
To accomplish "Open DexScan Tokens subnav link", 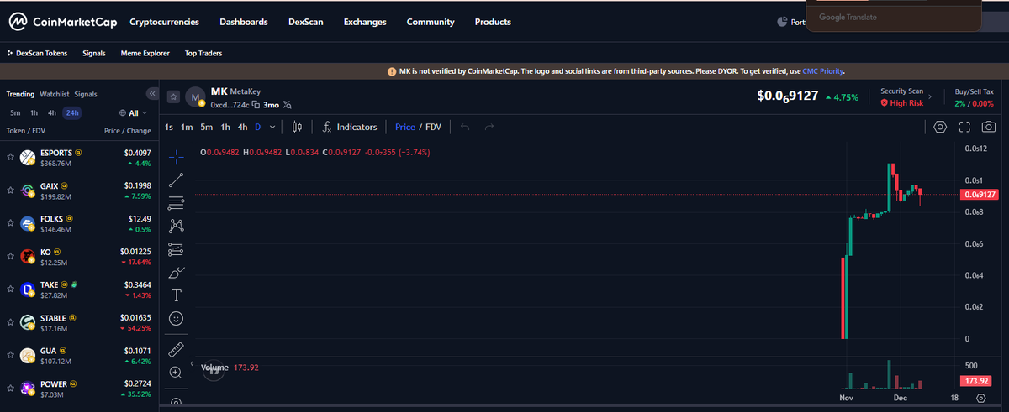I will click(37, 53).
